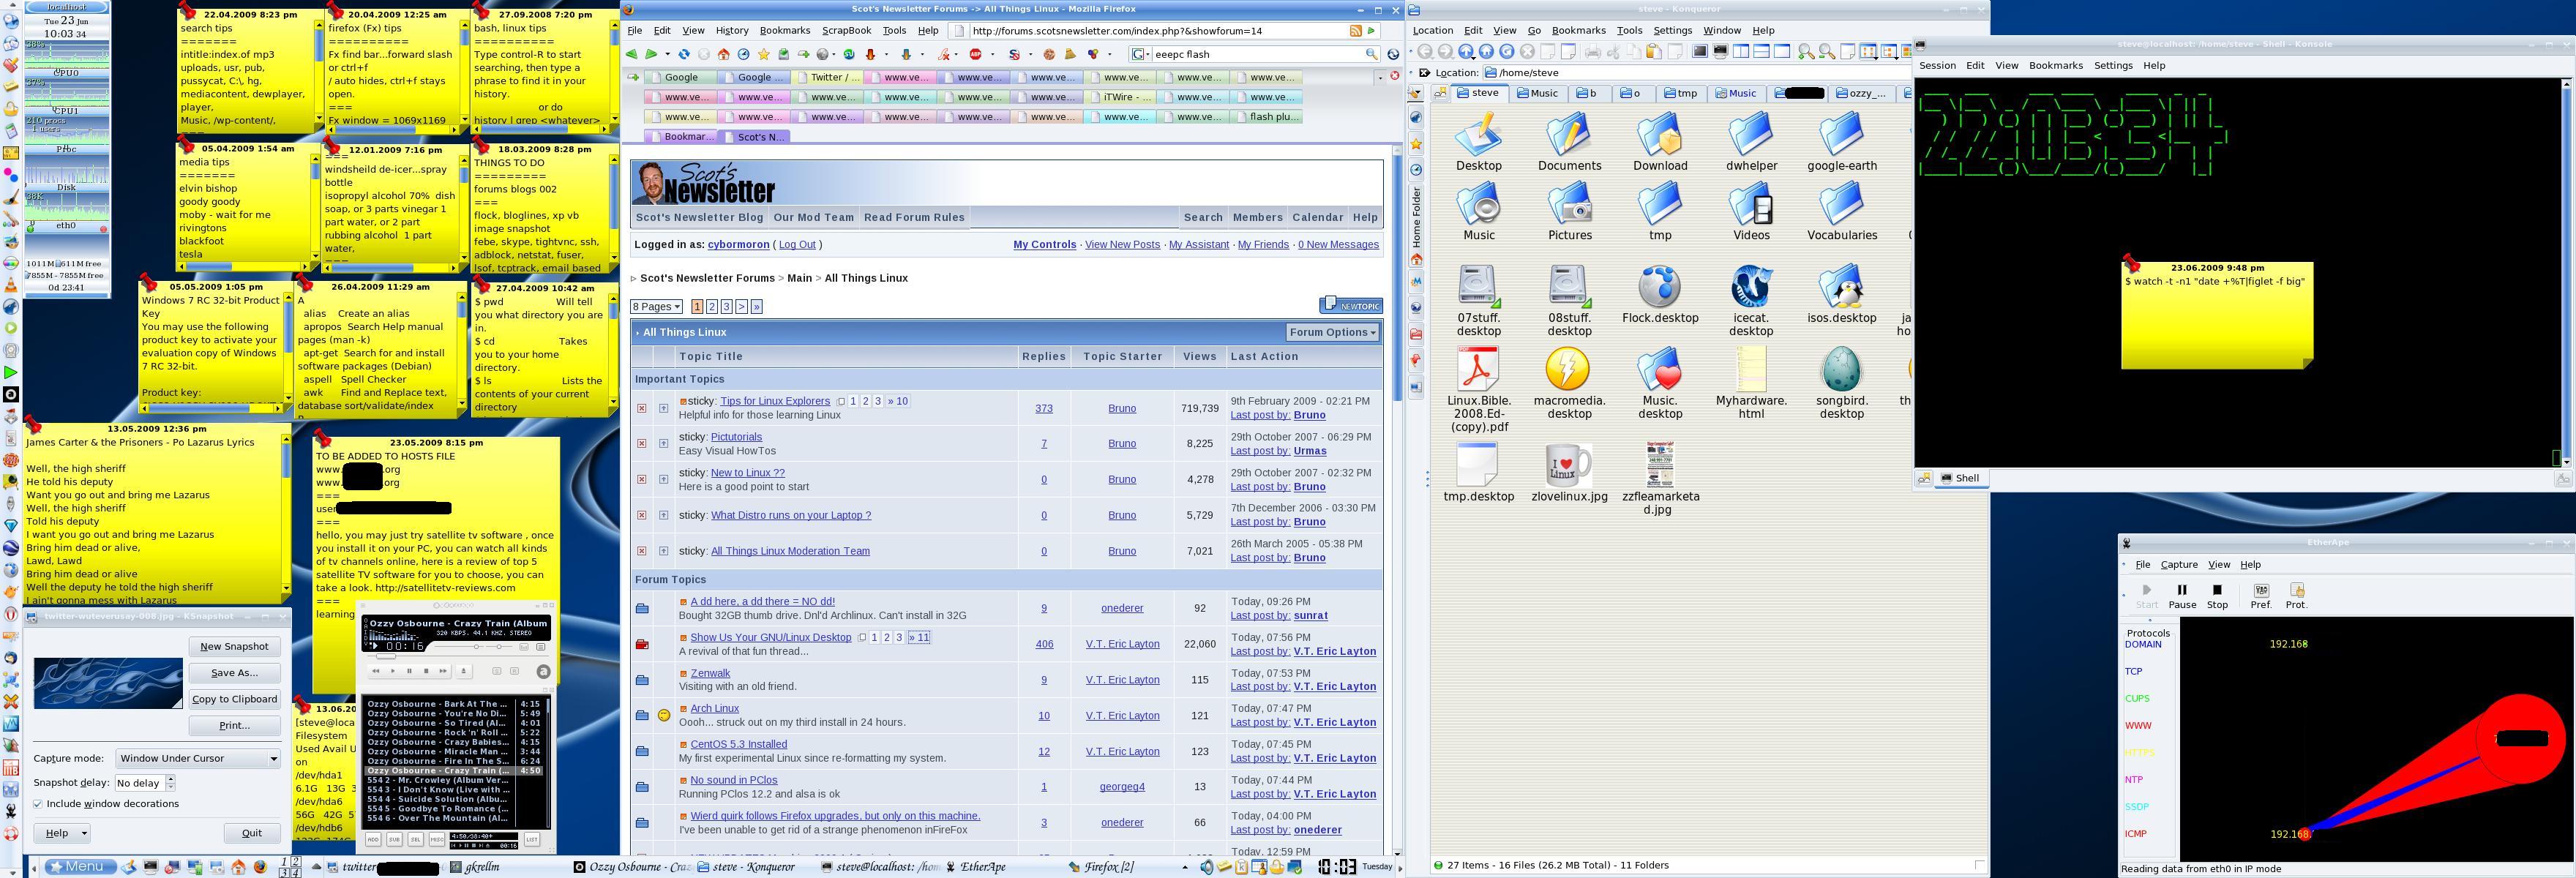Toggle equalizer window button in Audacious
This screenshot has height=878, width=2576.
pyautogui.click(x=524, y=647)
